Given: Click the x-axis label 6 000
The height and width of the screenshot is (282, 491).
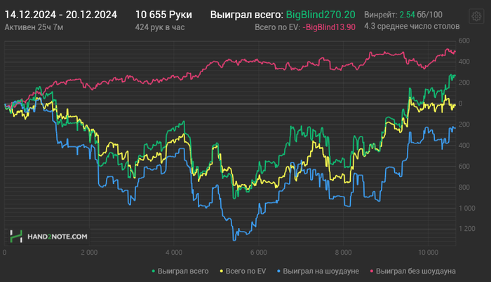Looking at the screenshot, I should pos(259,253).
